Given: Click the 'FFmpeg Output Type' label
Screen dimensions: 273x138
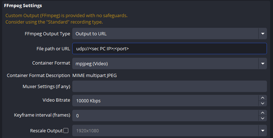Looking at the screenshot, I should tap(47, 34).
